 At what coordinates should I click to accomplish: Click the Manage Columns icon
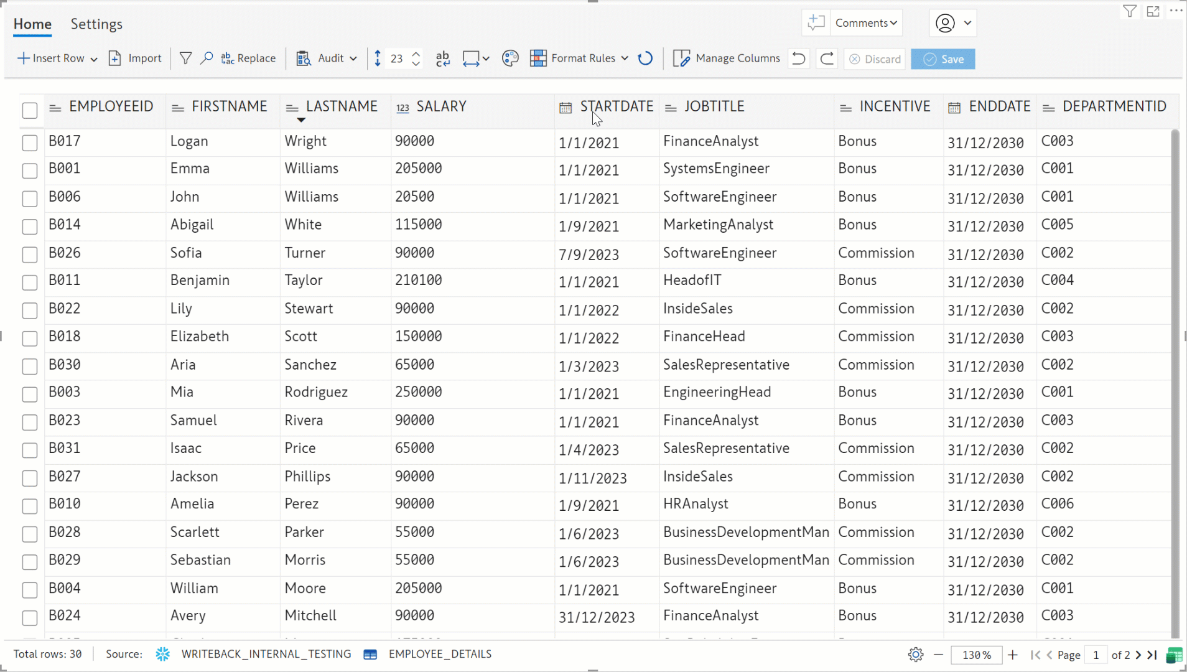[x=681, y=58]
